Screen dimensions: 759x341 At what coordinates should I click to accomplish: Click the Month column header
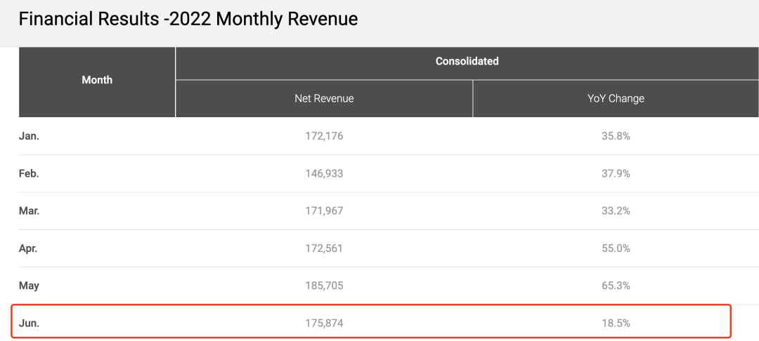point(97,80)
